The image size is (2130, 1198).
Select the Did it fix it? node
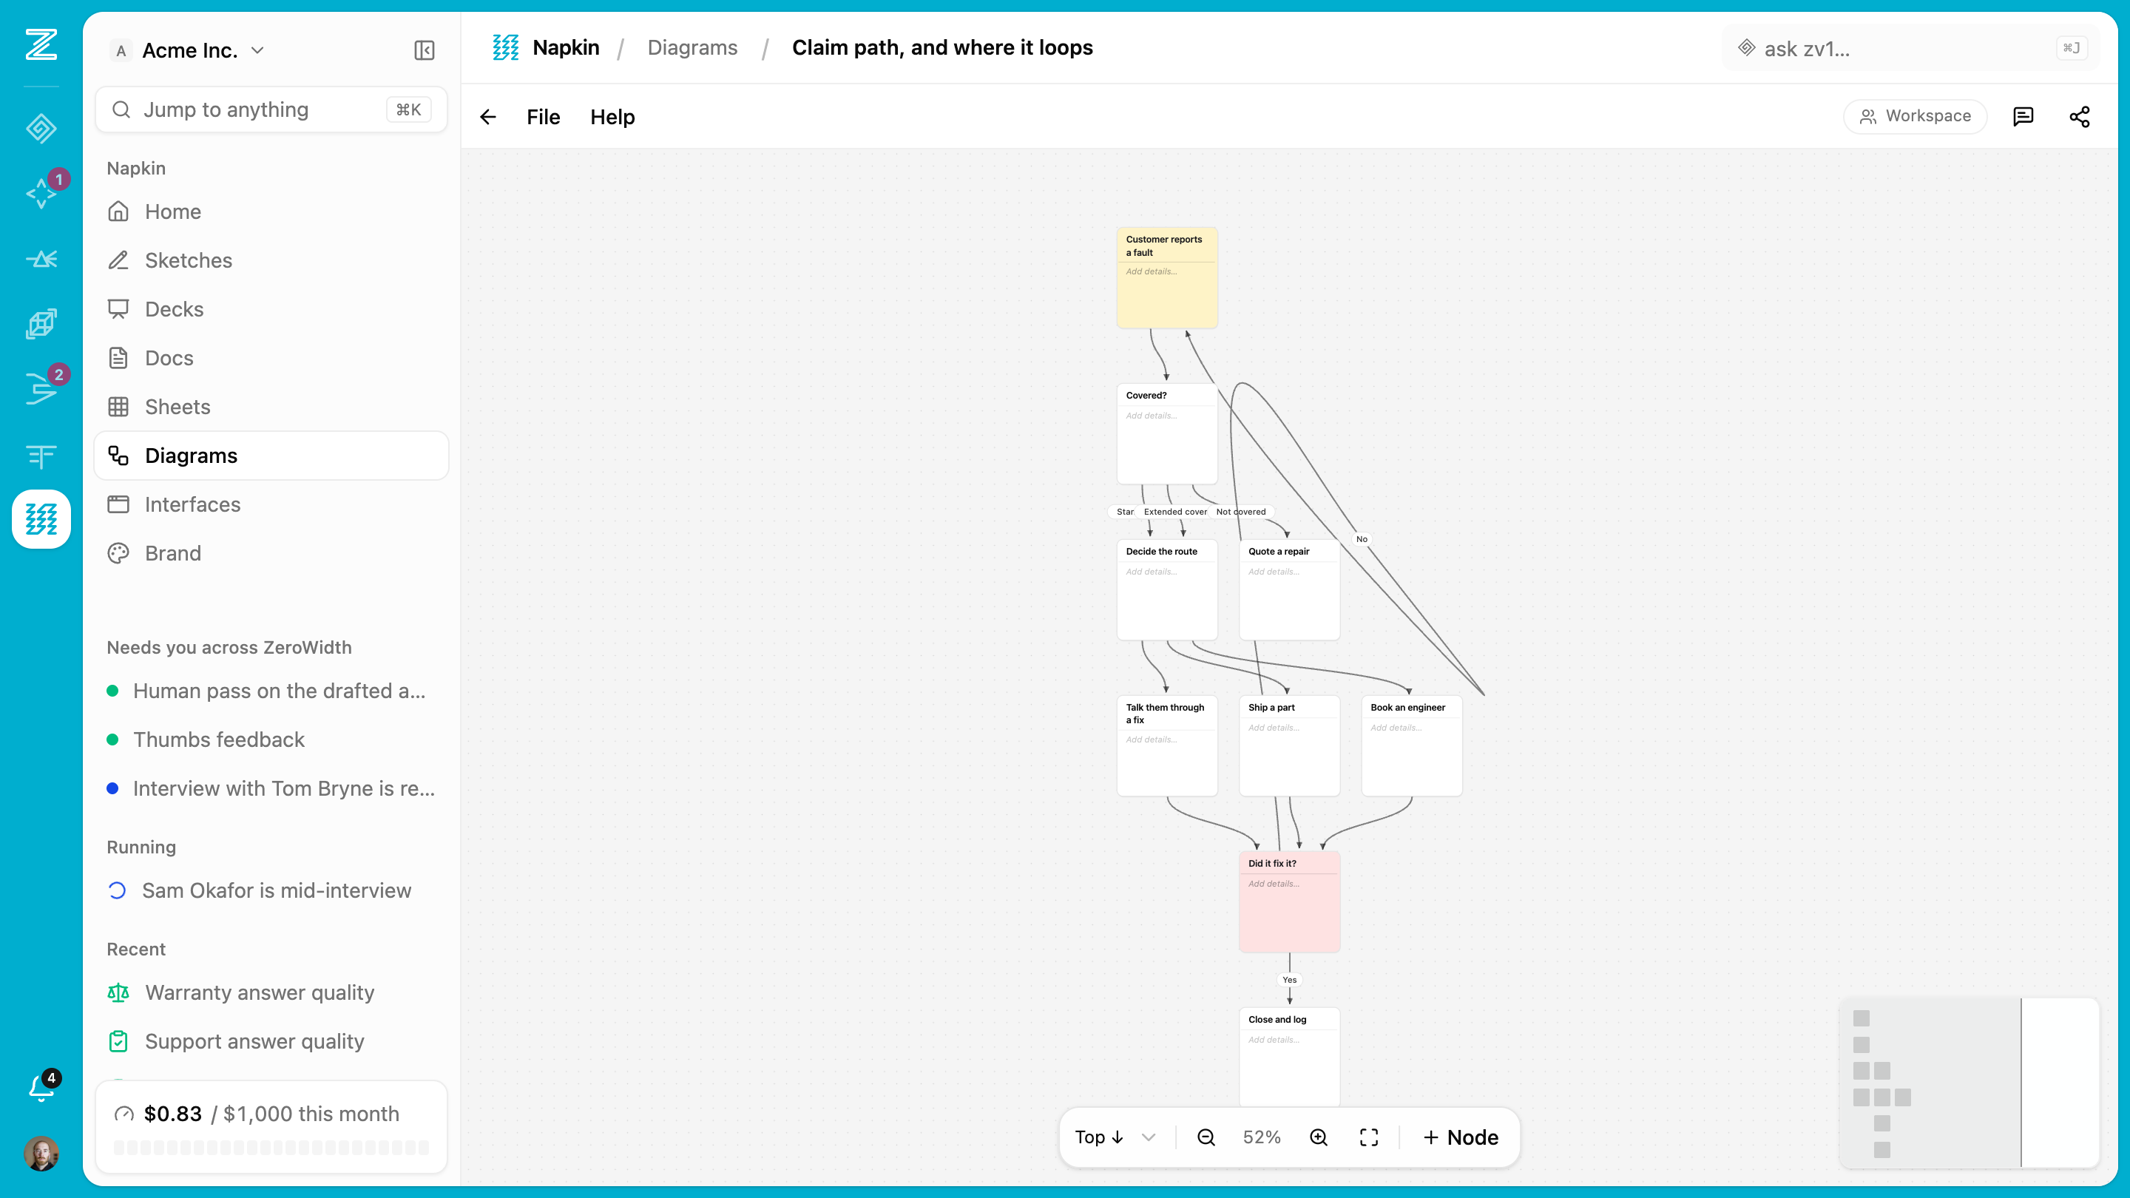click(1289, 902)
